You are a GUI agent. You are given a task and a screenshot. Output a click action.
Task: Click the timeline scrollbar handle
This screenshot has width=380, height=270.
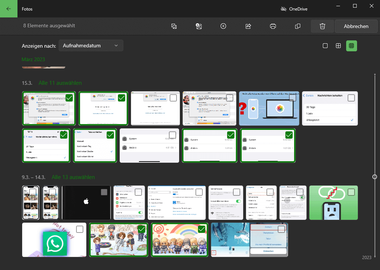[x=375, y=177]
